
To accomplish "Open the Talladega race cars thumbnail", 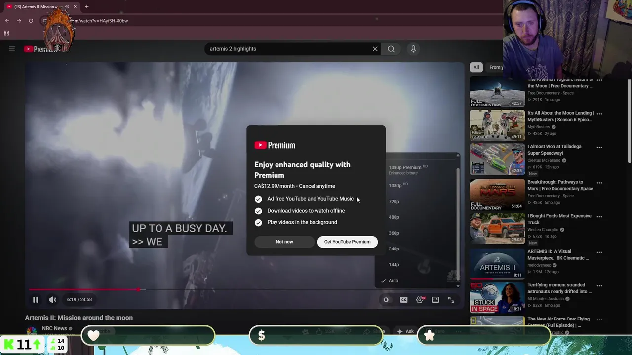I will pyautogui.click(x=497, y=159).
